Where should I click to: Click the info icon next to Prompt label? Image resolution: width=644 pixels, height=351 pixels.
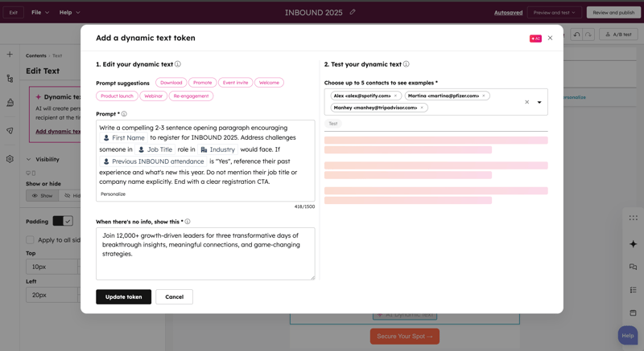pos(124,114)
